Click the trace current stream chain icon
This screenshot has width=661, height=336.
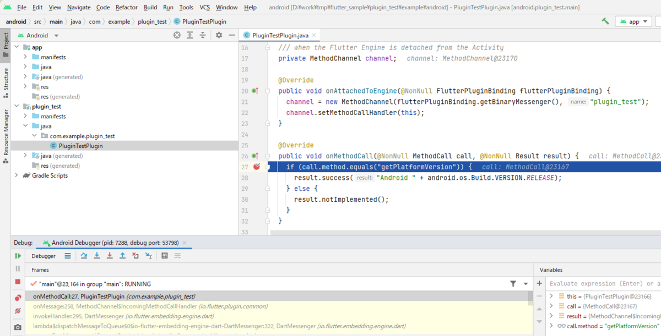177,256
